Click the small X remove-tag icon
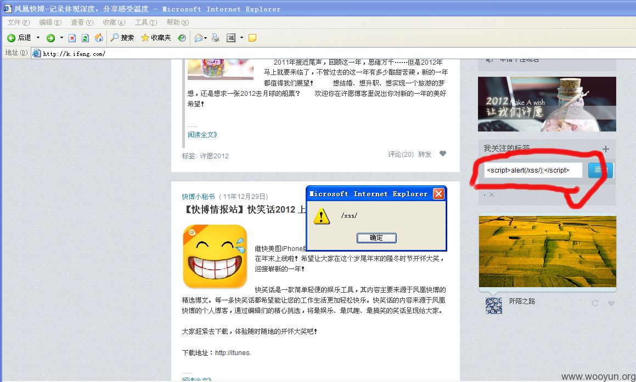 pyautogui.click(x=492, y=195)
